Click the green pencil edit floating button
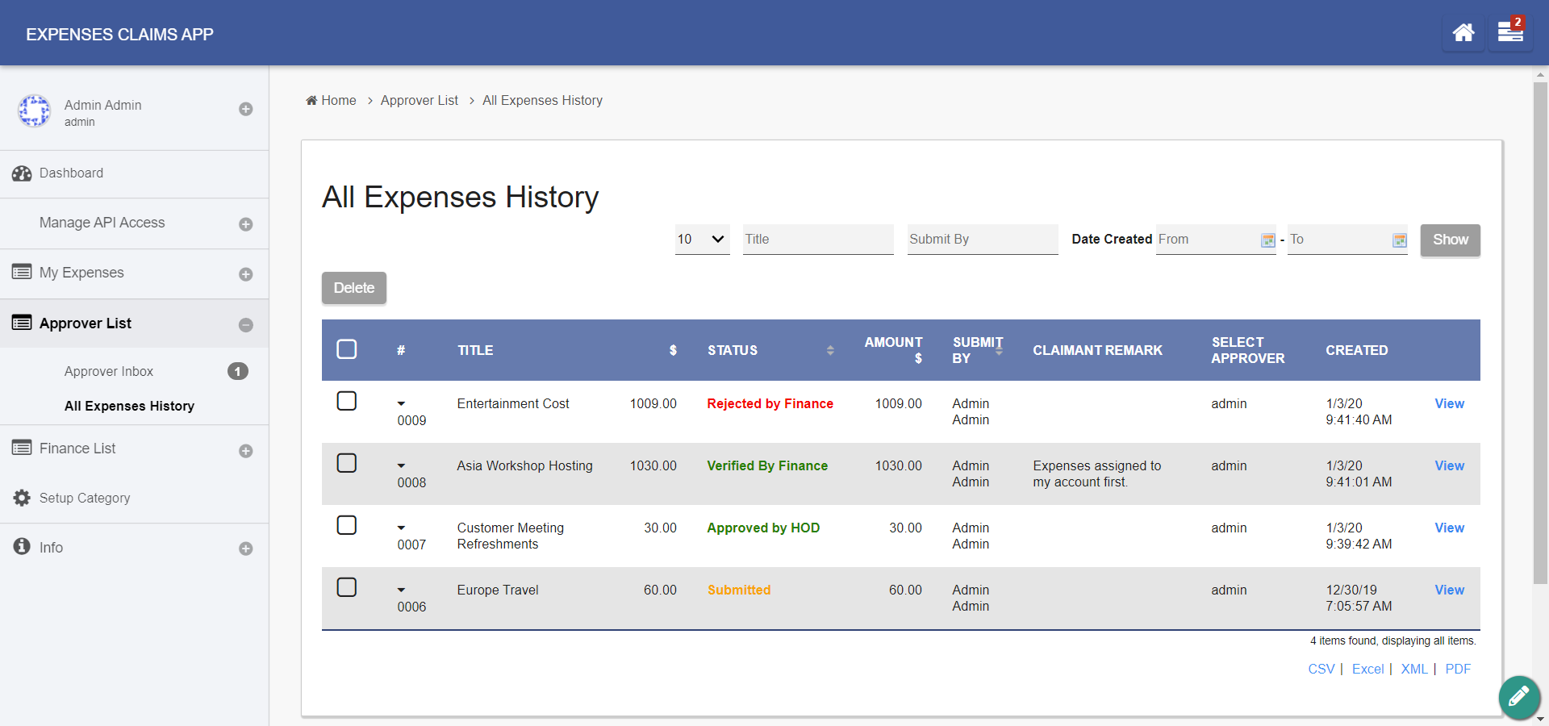This screenshot has width=1549, height=726. (x=1519, y=696)
